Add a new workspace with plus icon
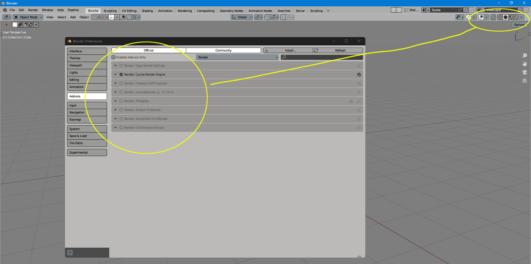 [x=328, y=11]
